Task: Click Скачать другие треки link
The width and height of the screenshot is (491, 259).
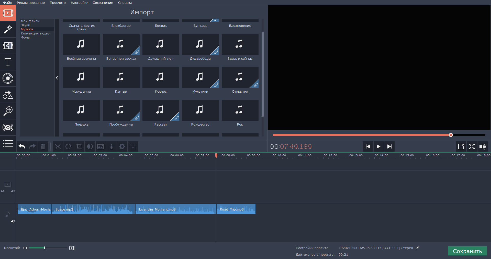Action: (82, 27)
